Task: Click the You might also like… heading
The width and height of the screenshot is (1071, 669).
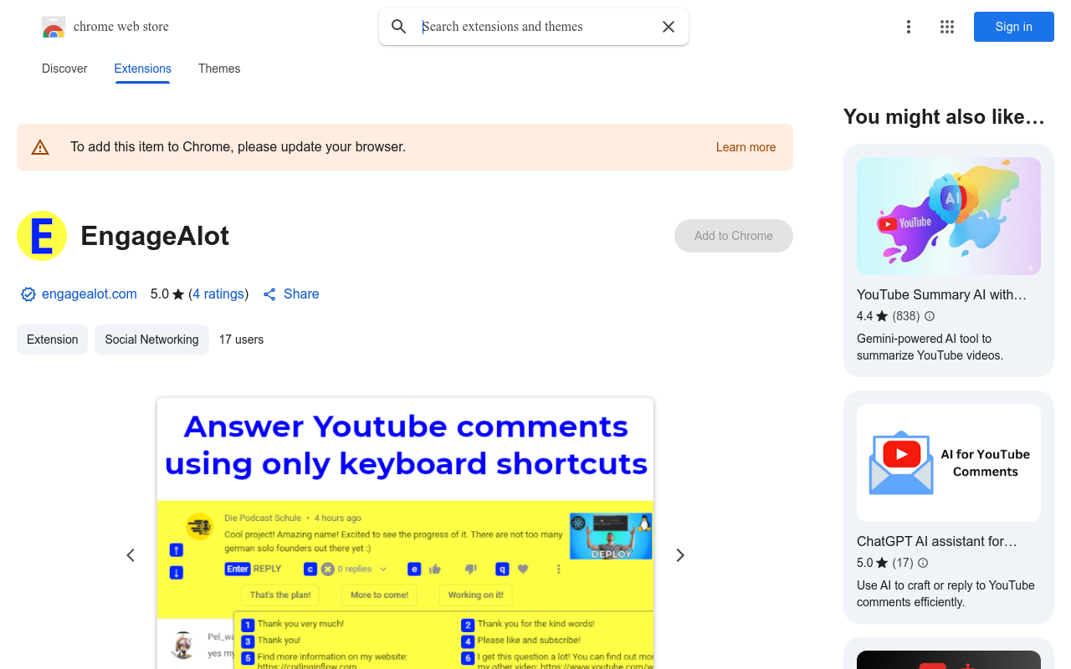Action: [944, 117]
